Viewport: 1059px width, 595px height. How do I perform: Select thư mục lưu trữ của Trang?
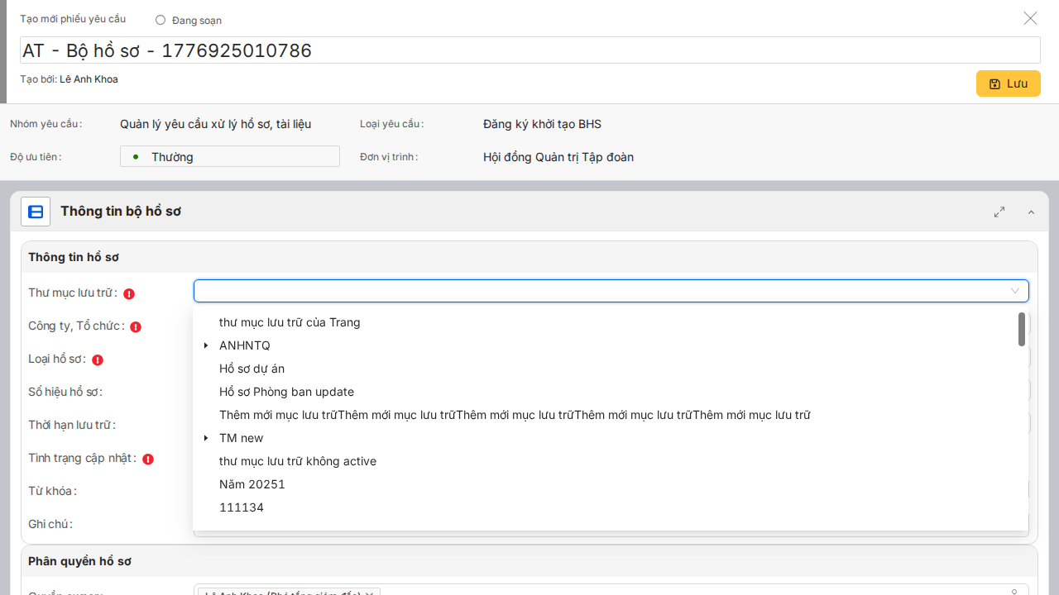tap(290, 322)
